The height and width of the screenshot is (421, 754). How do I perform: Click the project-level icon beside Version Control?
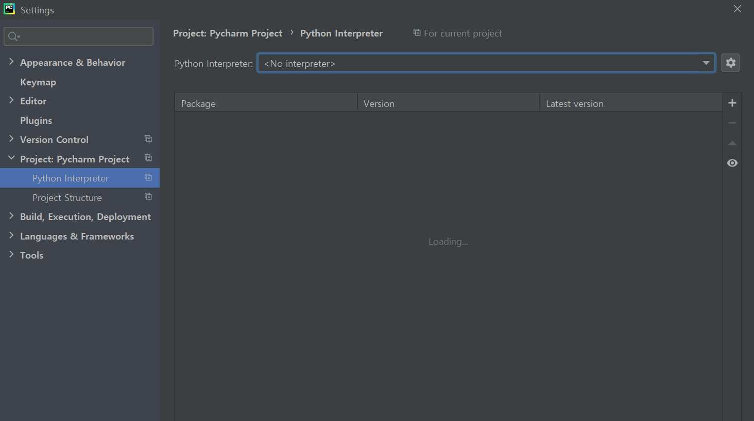tap(148, 139)
